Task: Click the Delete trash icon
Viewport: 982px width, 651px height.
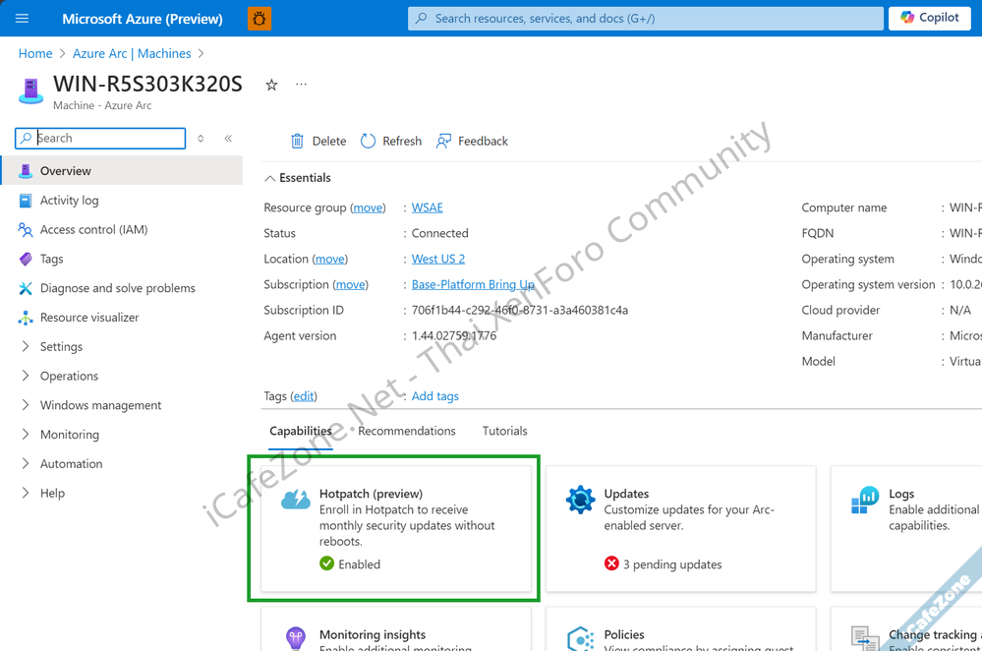Action: (298, 142)
